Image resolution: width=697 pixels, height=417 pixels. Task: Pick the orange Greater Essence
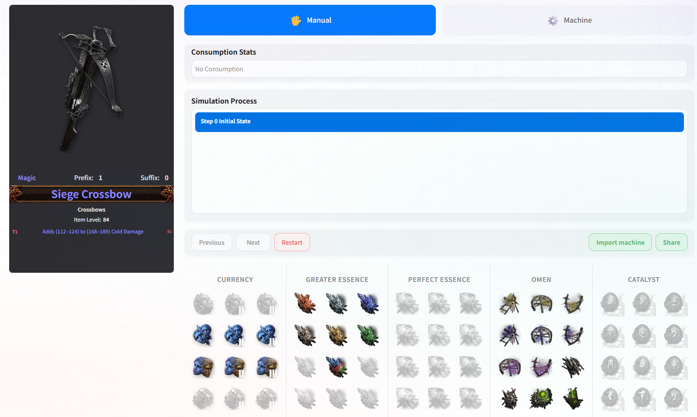(x=306, y=303)
